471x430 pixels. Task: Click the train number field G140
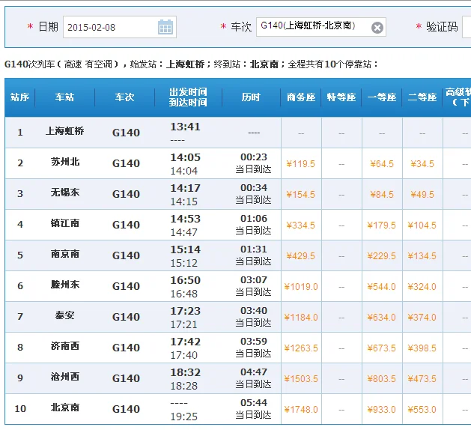(320, 27)
